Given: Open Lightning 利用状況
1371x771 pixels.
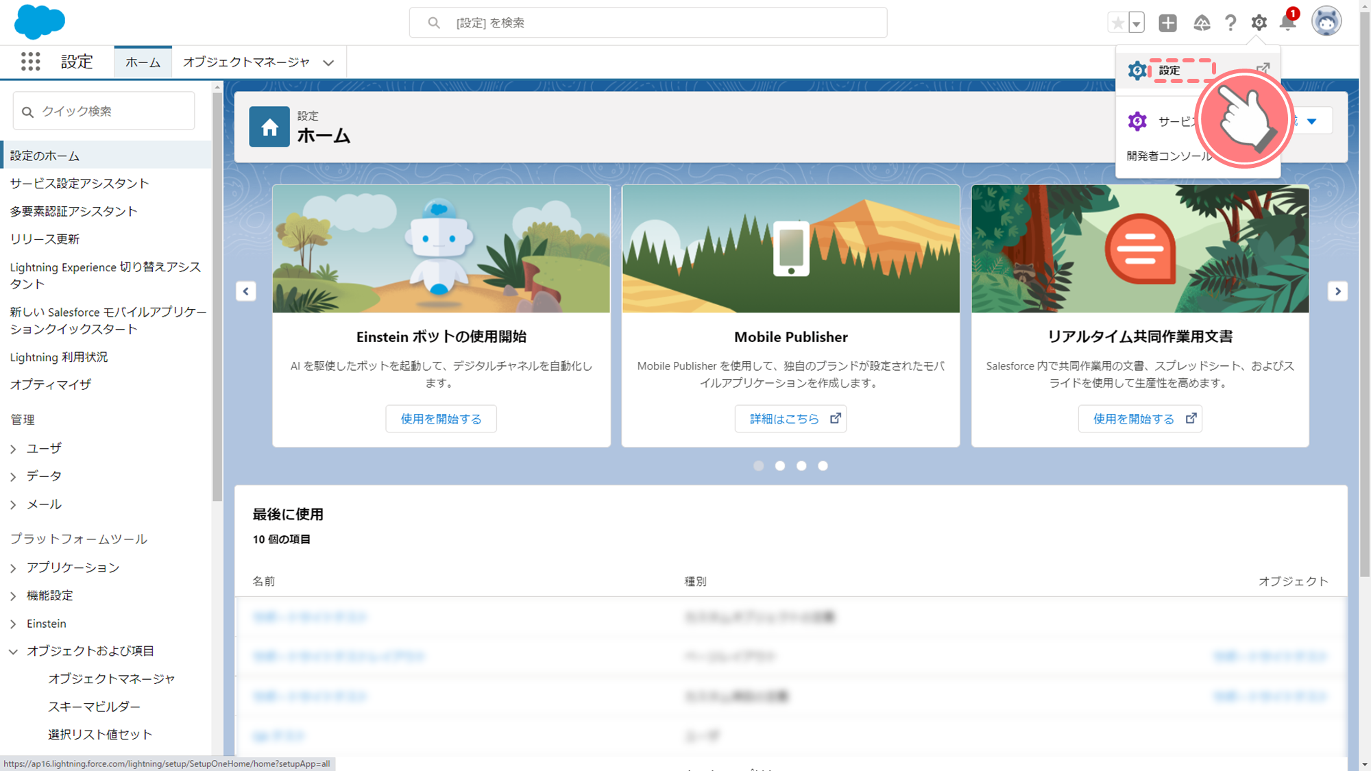Looking at the screenshot, I should [x=59, y=357].
